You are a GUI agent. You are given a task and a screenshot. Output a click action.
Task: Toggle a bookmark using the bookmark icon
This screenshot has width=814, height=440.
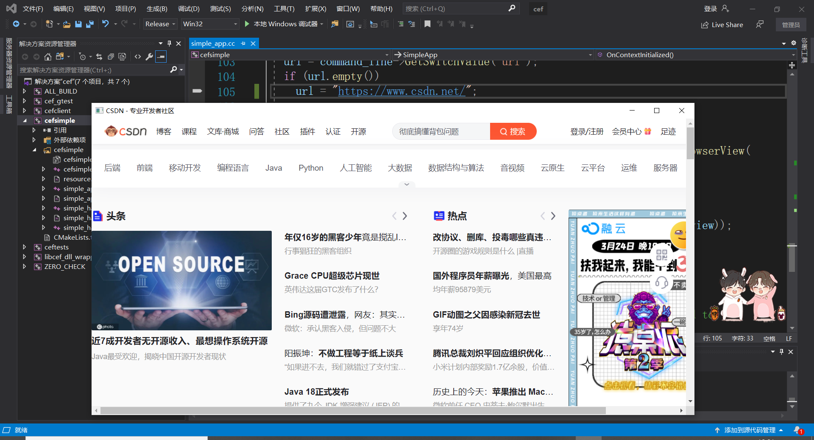tap(427, 24)
